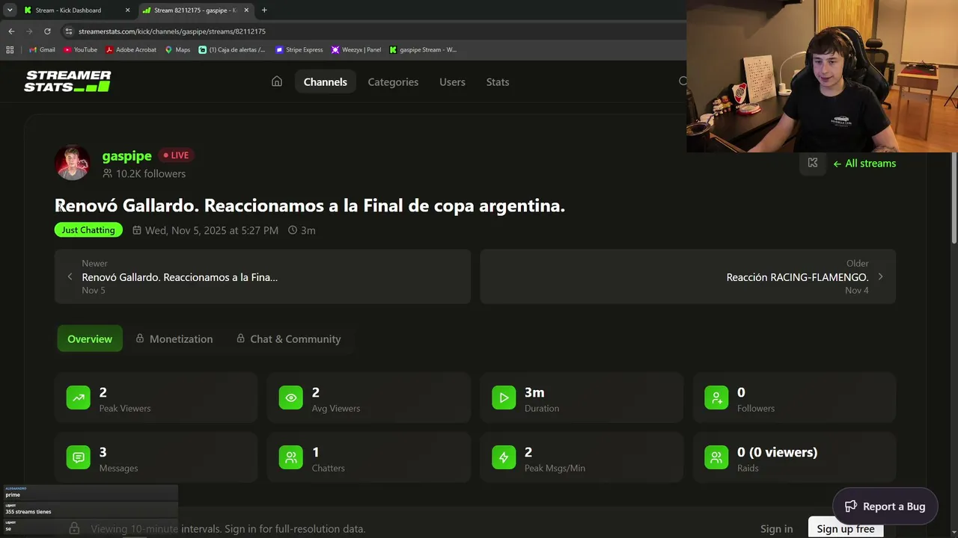The width and height of the screenshot is (958, 538).
Task: Select the Overview tab
Action: (x=90, y=338)
